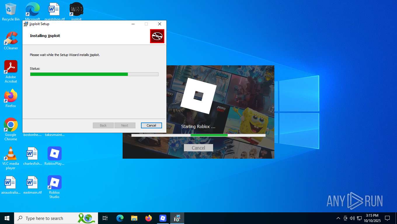397x224 pixels.
Task: Click the red jjsploit installer logo
Action: (x=157, y=36)
